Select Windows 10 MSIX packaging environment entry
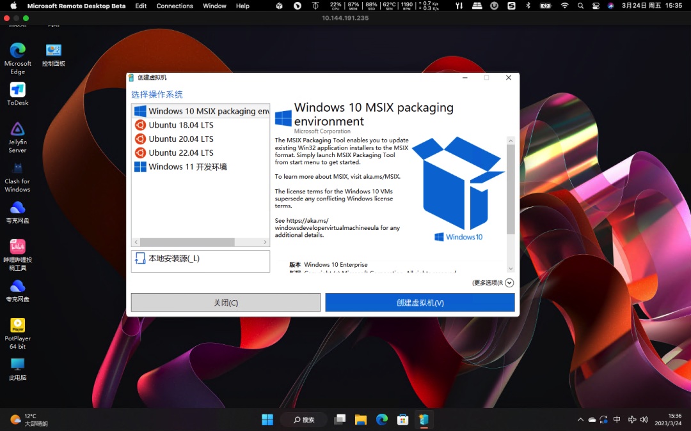691x431 pixels. coord(200,111)
